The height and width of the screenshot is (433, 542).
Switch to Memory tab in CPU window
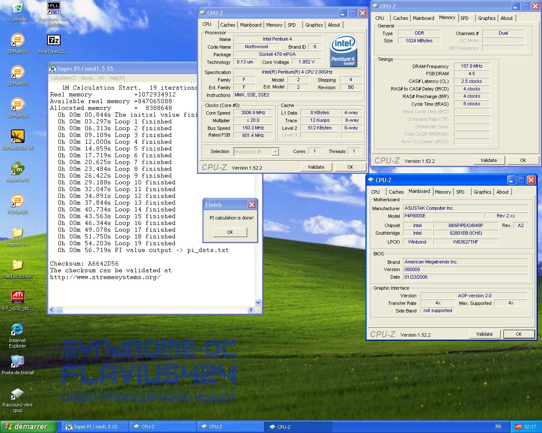click(274, 25)
